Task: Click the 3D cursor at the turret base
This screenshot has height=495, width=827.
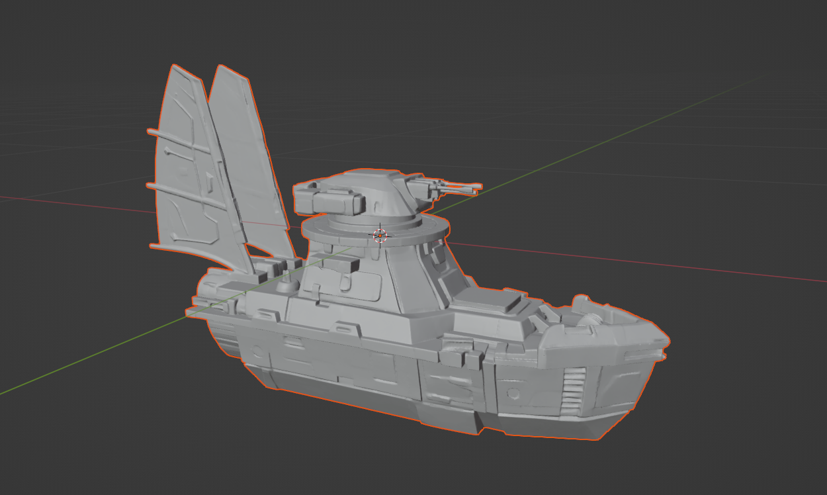Action: coord(380,235)
